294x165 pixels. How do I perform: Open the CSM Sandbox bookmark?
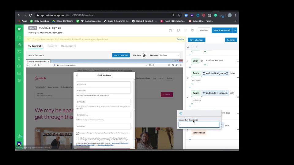40,21
